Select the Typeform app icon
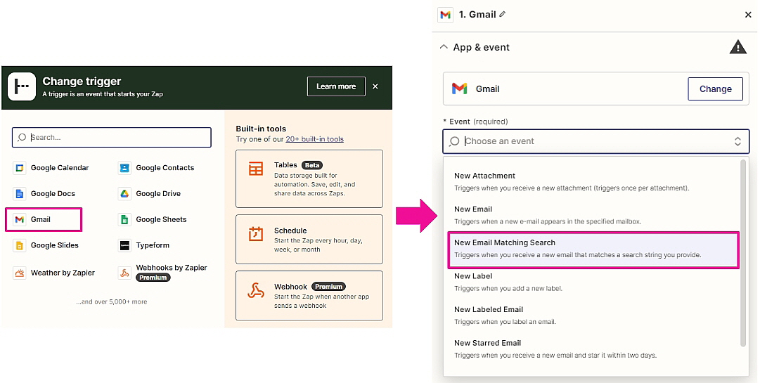 click(x=124, y=245)
